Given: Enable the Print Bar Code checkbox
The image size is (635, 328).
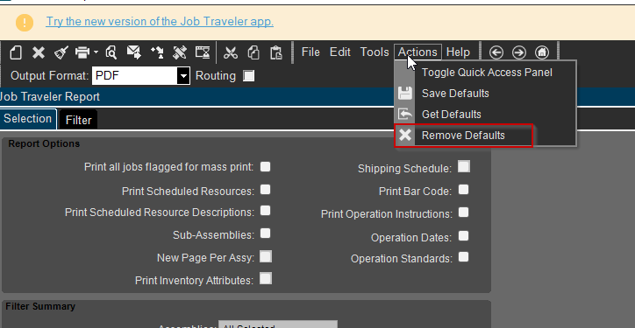Looking at the screenshot, I should coord(464,190).
